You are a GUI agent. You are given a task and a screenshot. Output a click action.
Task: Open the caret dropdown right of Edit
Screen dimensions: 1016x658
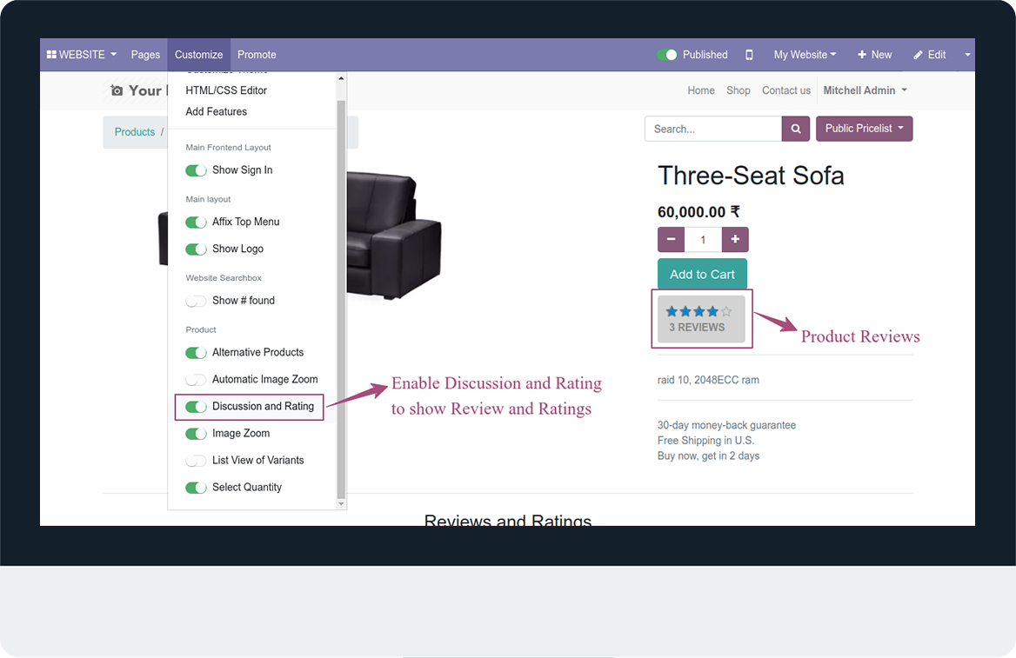[x=967, y=55]
